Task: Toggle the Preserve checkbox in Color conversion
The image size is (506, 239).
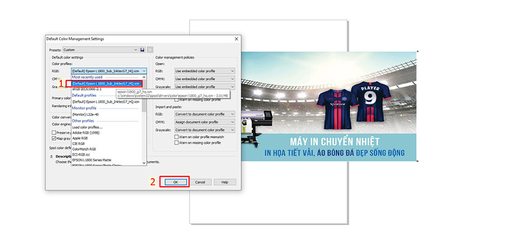Action: pos(54,132)
